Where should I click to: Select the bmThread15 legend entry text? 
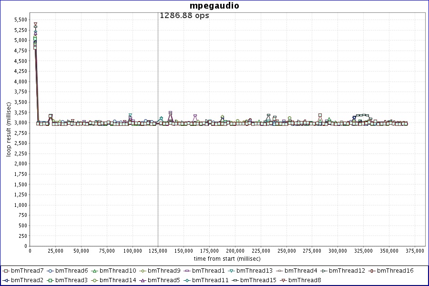pos(258,280)
